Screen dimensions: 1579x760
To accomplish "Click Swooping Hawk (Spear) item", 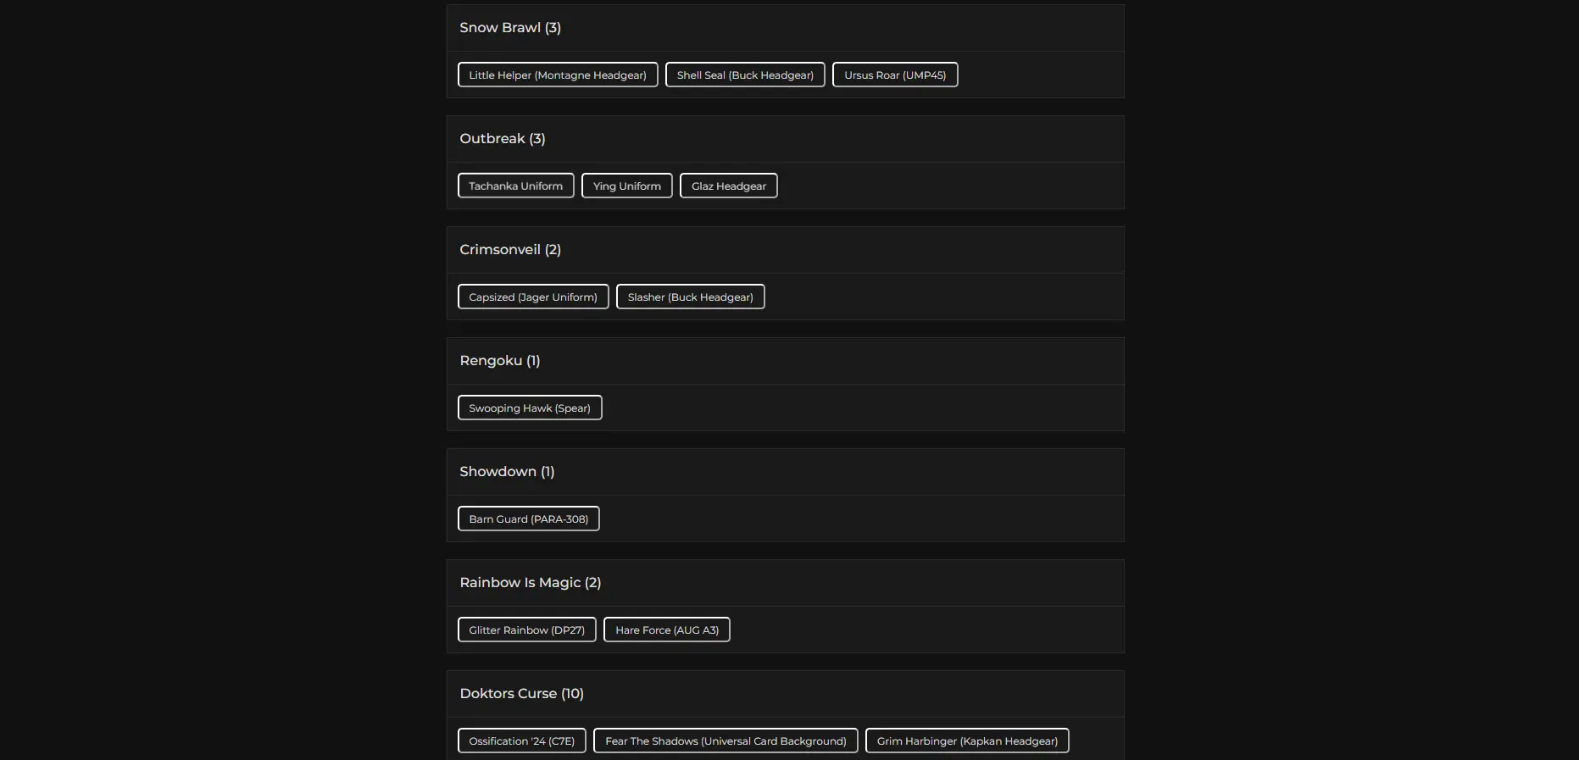I will (x=530, y=408).
